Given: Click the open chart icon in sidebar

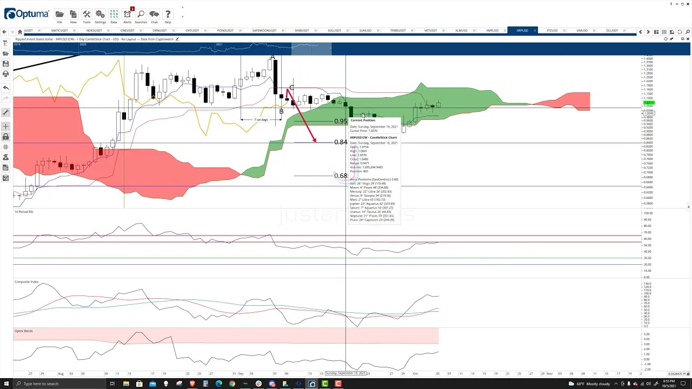Looking at the screenshot, I should pos(5,53).
